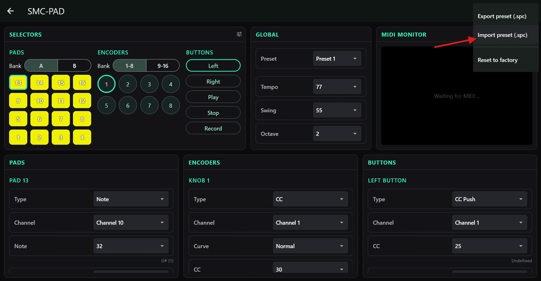Open Knob 1 Curve dropdown showing Normal
The height and width of the screenshot is (281, 541).
pos(310,246)
